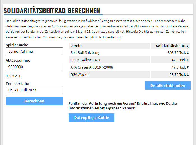Viewport: 196px width, 145px height.
Task: Click the 47.5 Tsd. € value for AKA Grazer AK
Action: coord(180,67)
